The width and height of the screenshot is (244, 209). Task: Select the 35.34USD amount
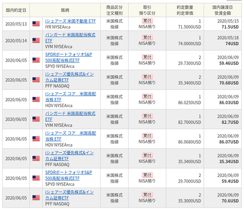[x=229, y=162]
